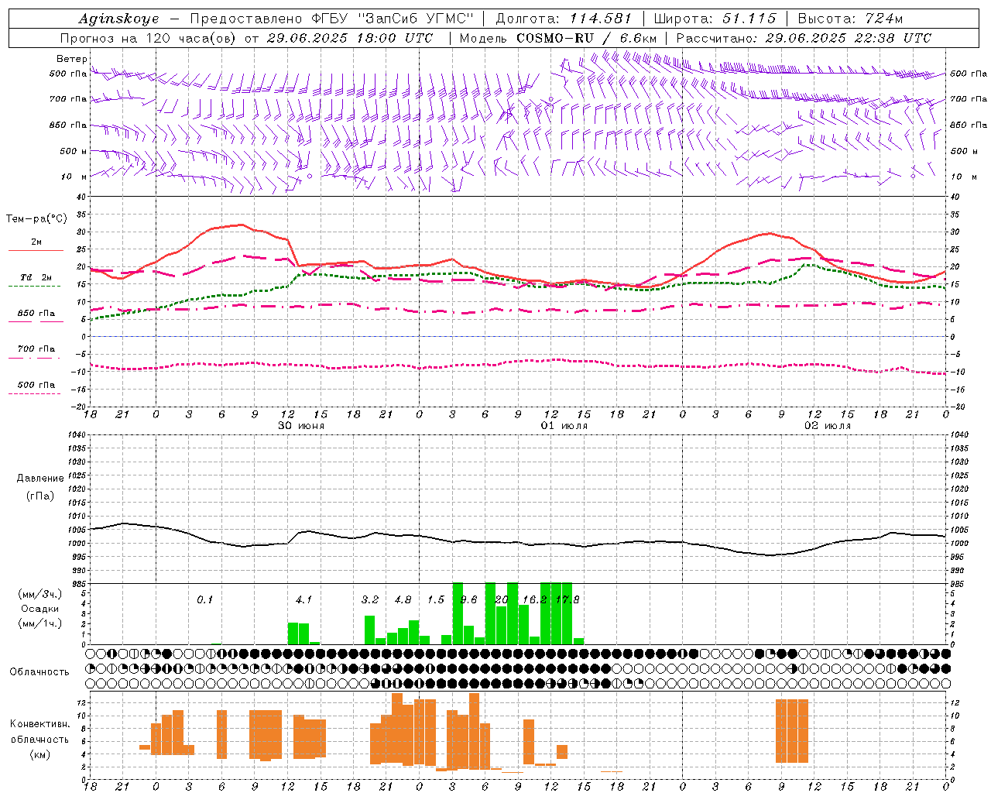Click the 16.2 precipitation total value
Screen dimensions: 991x793
pyautogui.click(x=534, y=600)
